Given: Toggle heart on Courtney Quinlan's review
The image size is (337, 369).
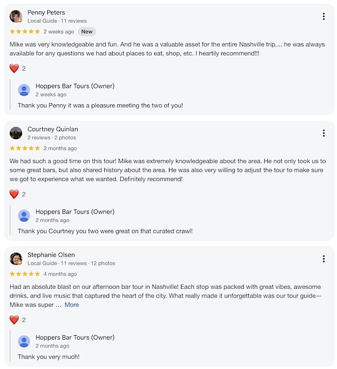Looking at the screenshot, I should [14, 194].
